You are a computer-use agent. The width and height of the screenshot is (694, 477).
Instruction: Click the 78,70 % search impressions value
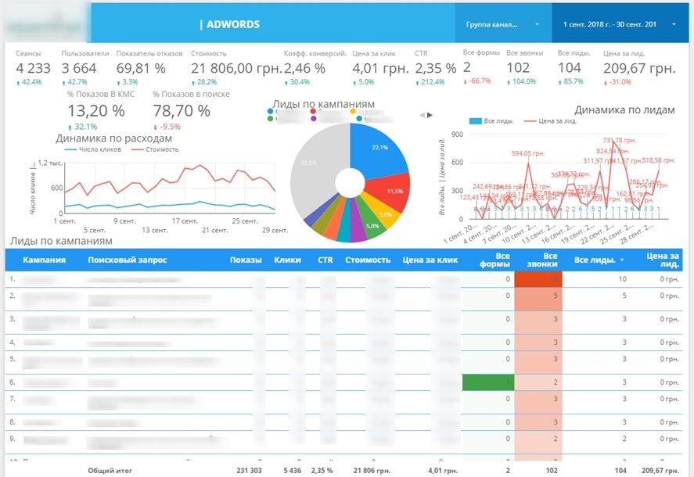pos(182,111)
